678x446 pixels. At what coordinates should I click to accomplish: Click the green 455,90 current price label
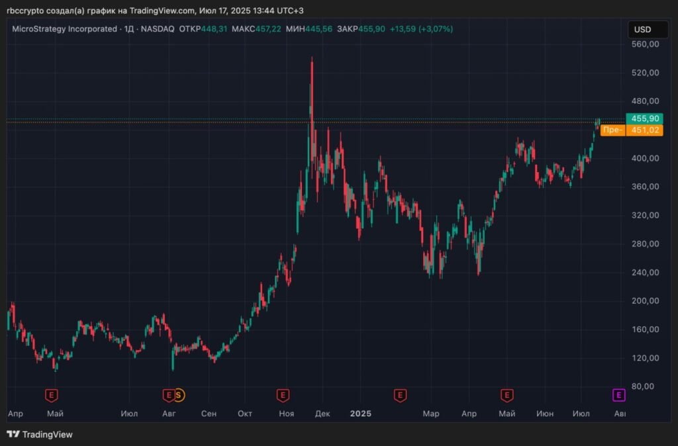point(644,118)
